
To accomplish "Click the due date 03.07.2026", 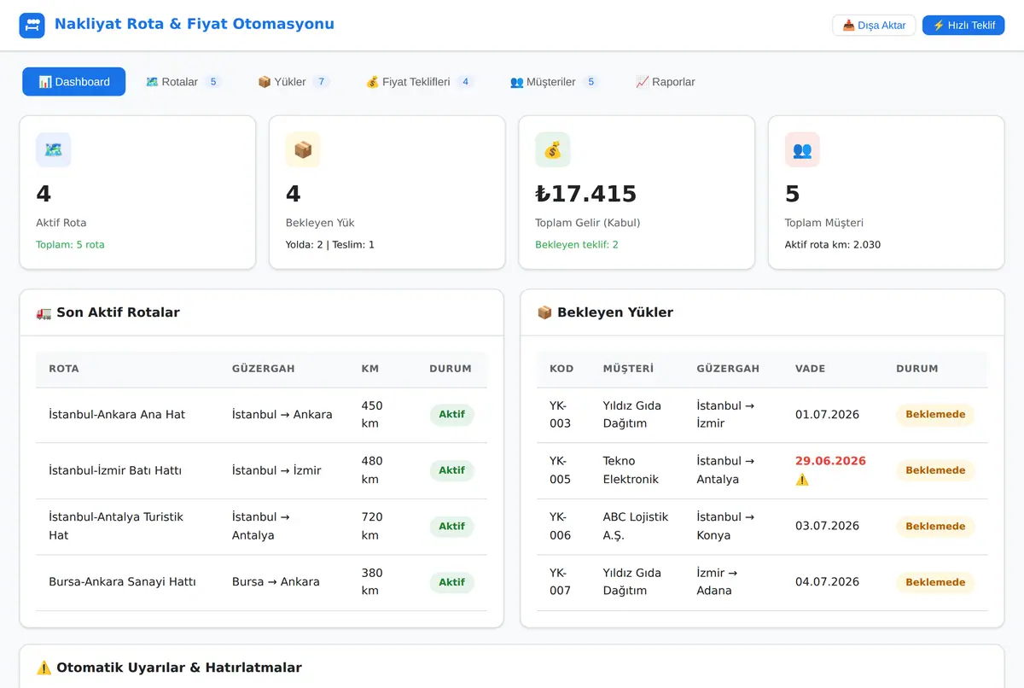I will pyautogui.click(x=827, y=527).
